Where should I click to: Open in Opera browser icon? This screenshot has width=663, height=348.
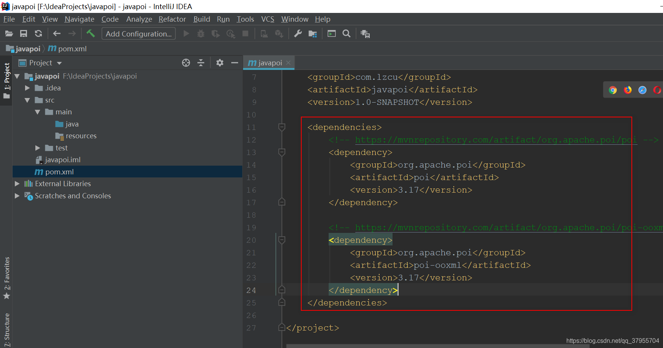tap(657, 90)
